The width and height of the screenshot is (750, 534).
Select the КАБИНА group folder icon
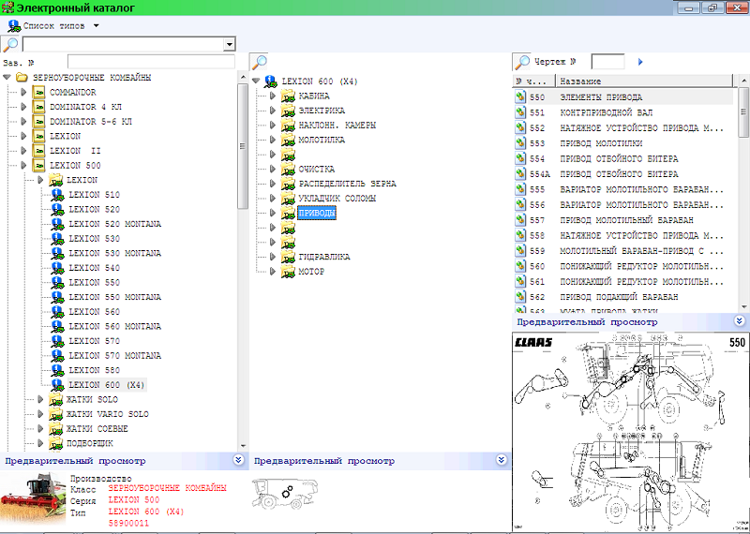(x=288, y=96)
